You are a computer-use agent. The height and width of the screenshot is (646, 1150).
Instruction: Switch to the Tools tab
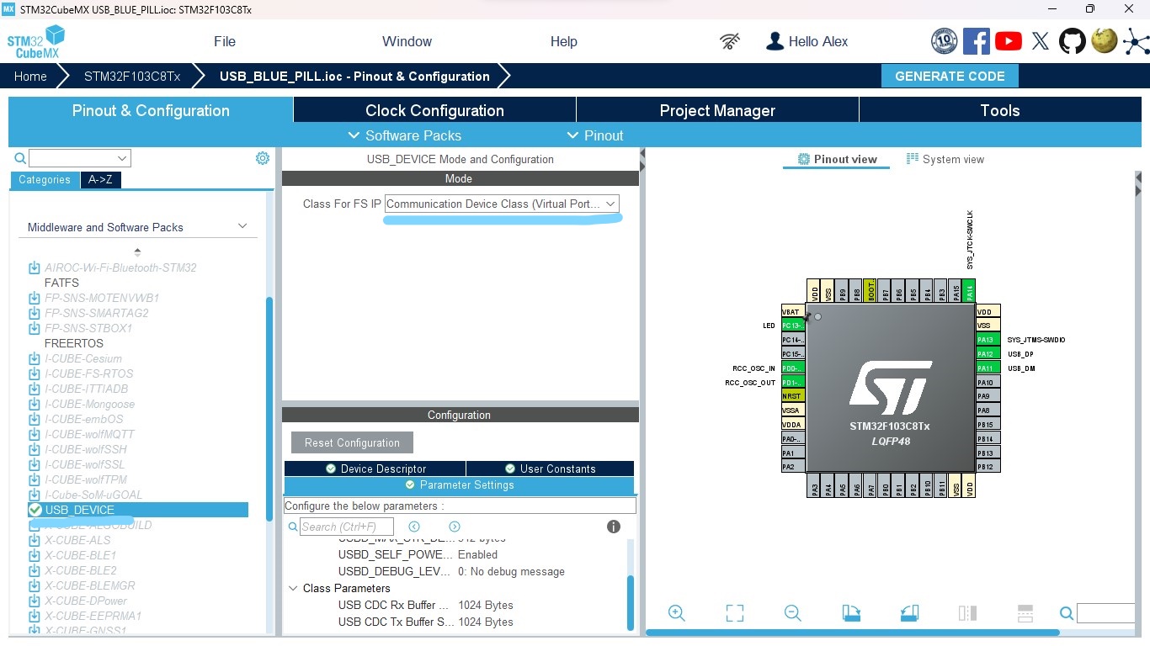1000,110
